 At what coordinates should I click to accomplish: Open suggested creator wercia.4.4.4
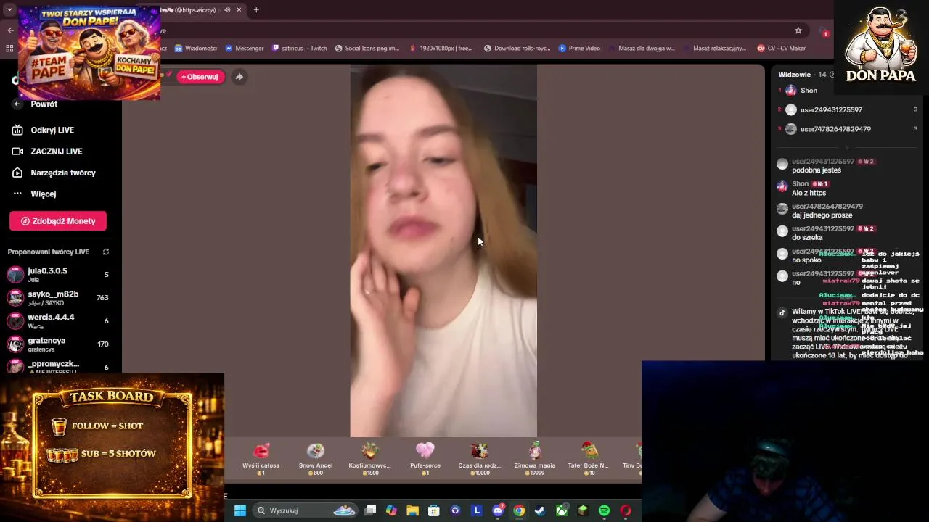coord(58,321)
